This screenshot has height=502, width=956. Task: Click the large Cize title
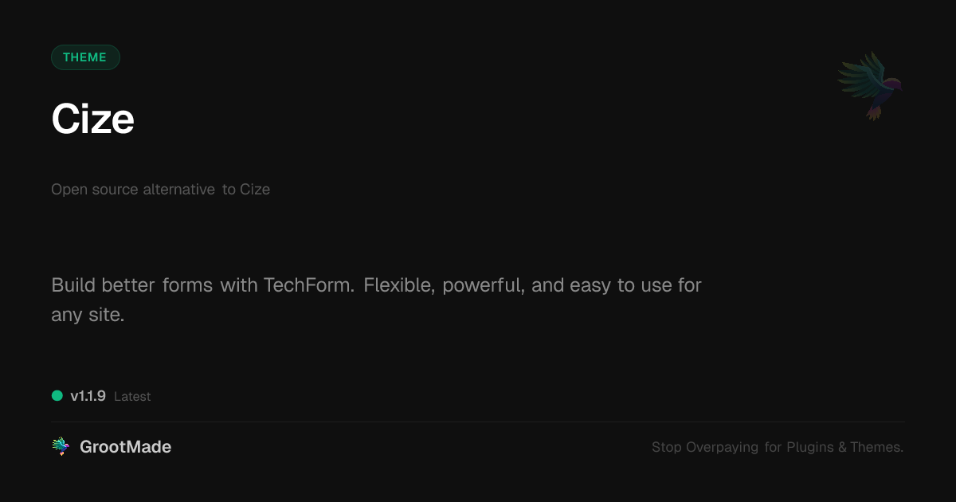[92, 120]
